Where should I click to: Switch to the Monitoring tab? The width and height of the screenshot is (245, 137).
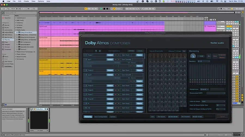88,117
